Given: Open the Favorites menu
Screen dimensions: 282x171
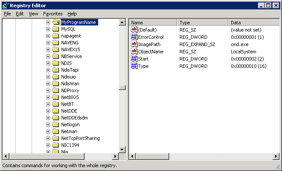Looking at the screenshot, I should pyautogui.click(x=53, y=14).
